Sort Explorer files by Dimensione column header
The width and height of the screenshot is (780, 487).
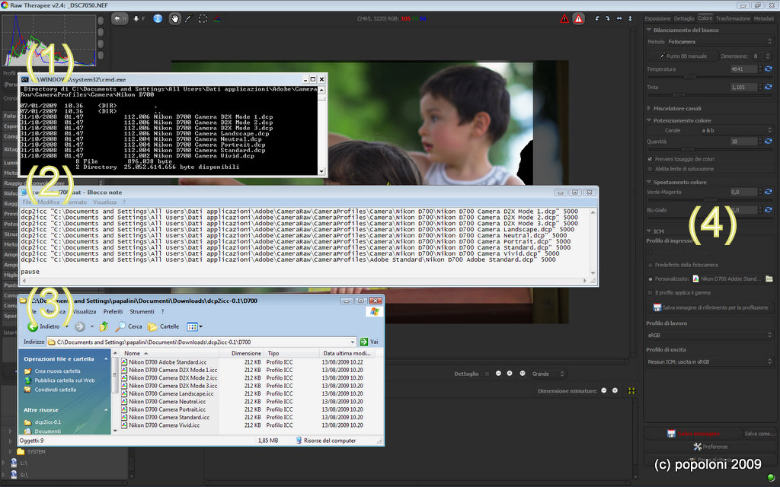(x=242, y=353)
